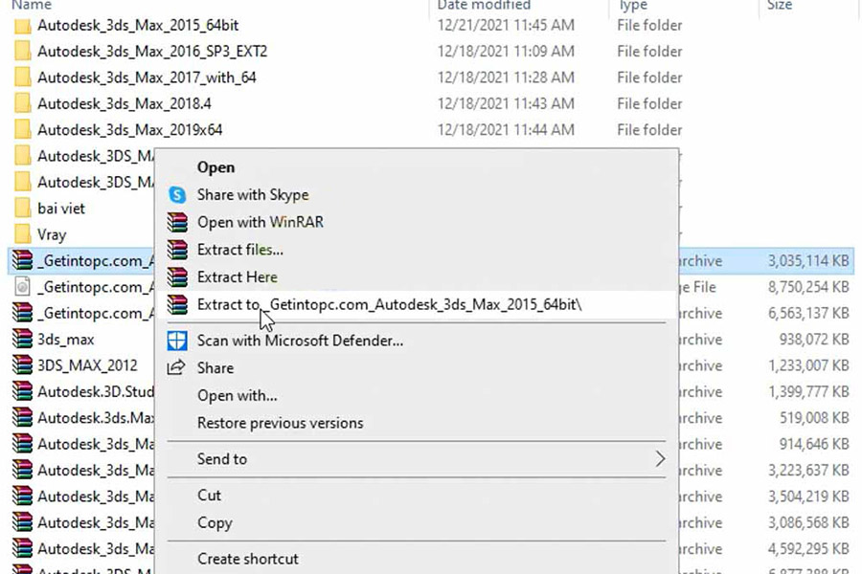862x574 pixels.
Task: Sort by the Type column header
Action: [x=633, y=5]
